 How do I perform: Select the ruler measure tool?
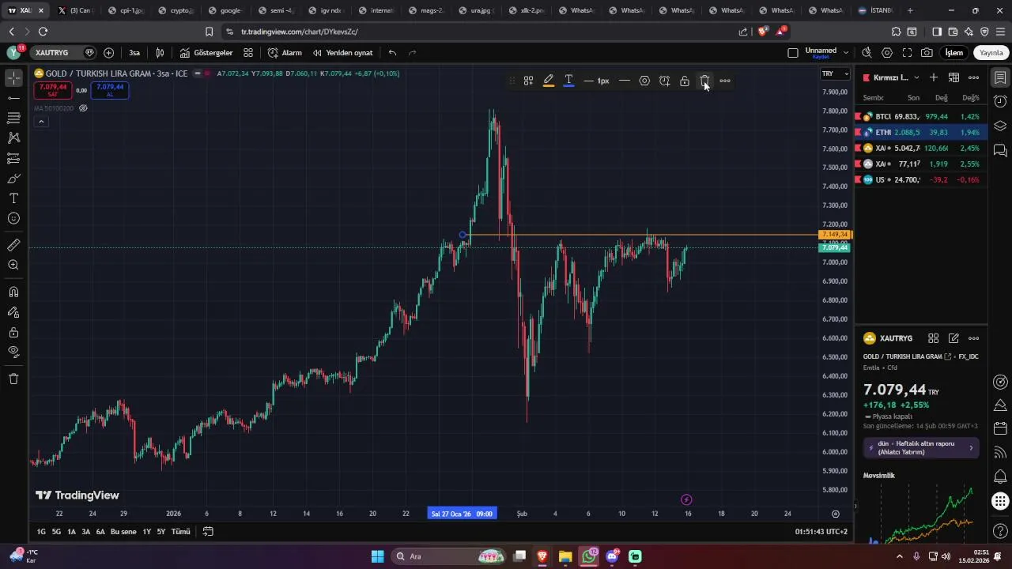[x=13, y=245]
